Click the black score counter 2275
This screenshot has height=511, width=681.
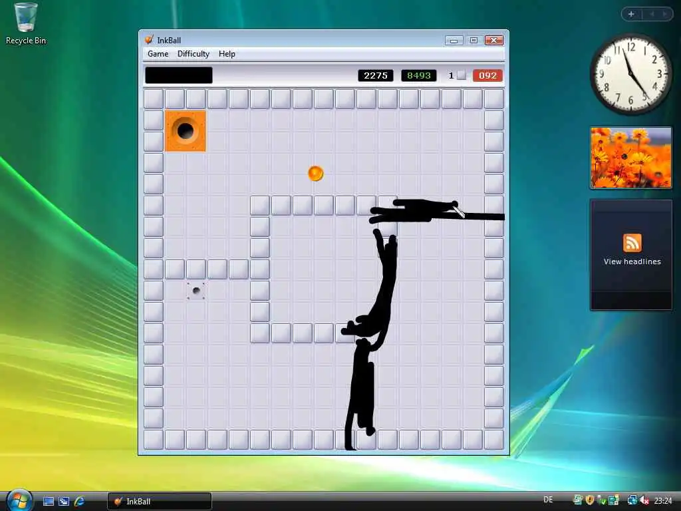click(x=376, y=76)
